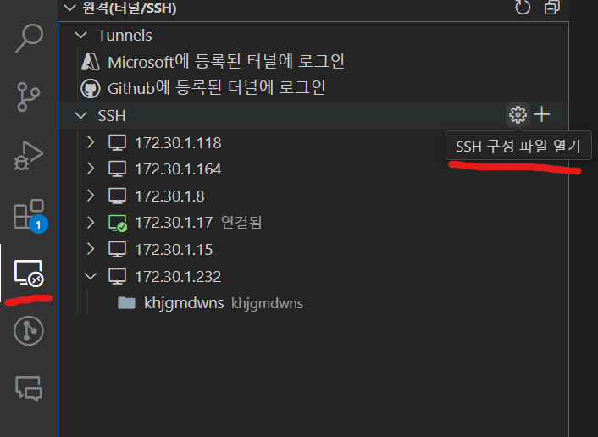Click the SSH config gear icon
598x437 pixels.
pos(518,114)
